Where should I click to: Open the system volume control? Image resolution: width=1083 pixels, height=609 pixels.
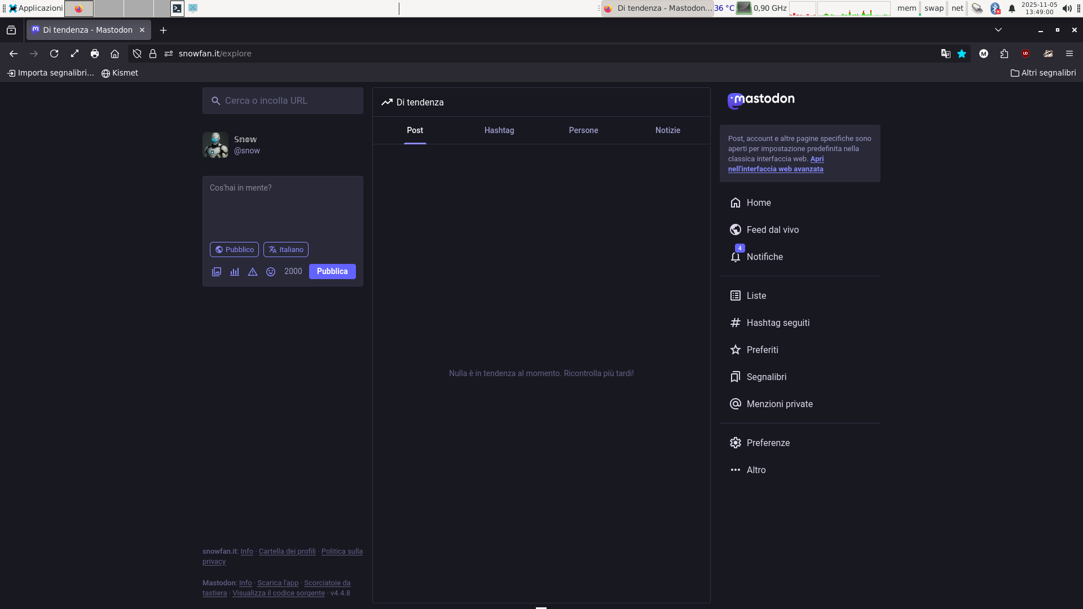coord(1067,8)
